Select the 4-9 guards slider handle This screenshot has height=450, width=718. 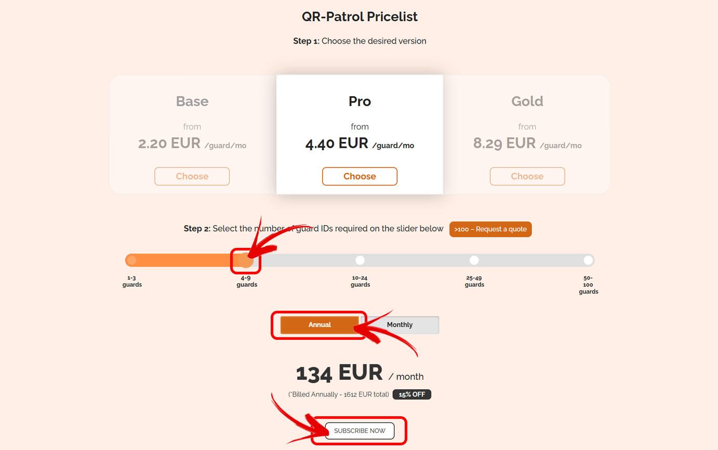point(246,260)
